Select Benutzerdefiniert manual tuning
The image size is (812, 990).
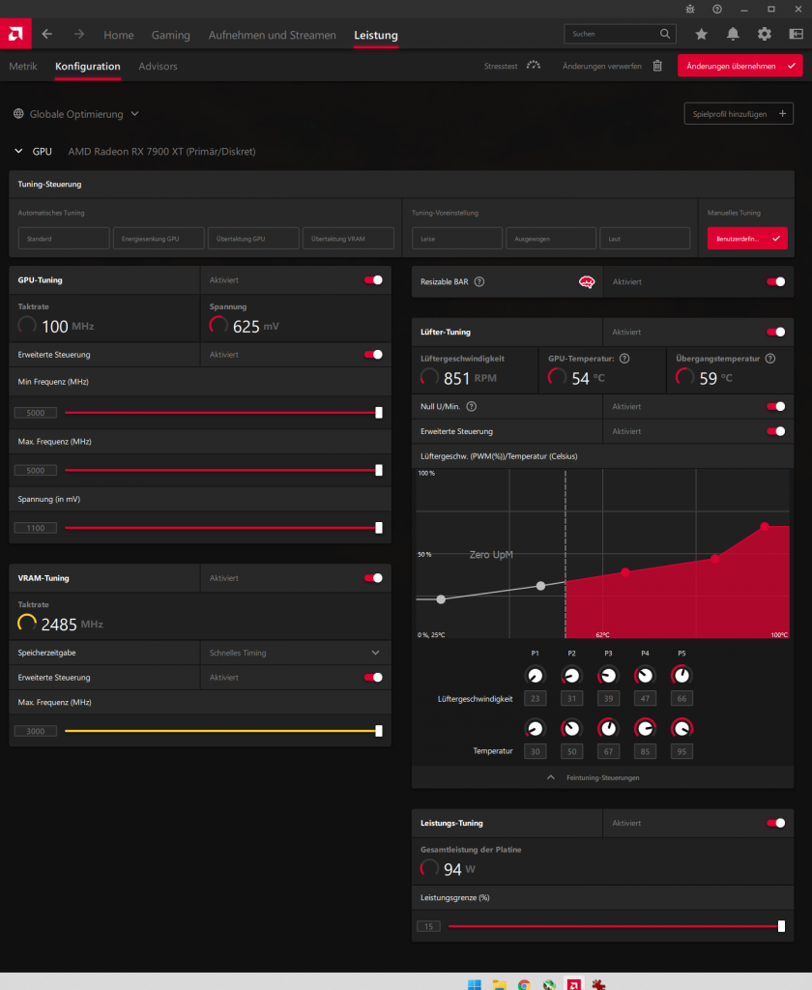point(747,239)
